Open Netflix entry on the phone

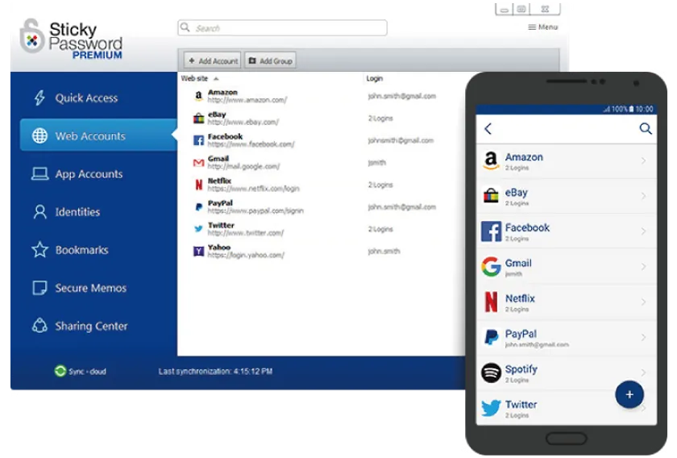click(x=567, y=302)
